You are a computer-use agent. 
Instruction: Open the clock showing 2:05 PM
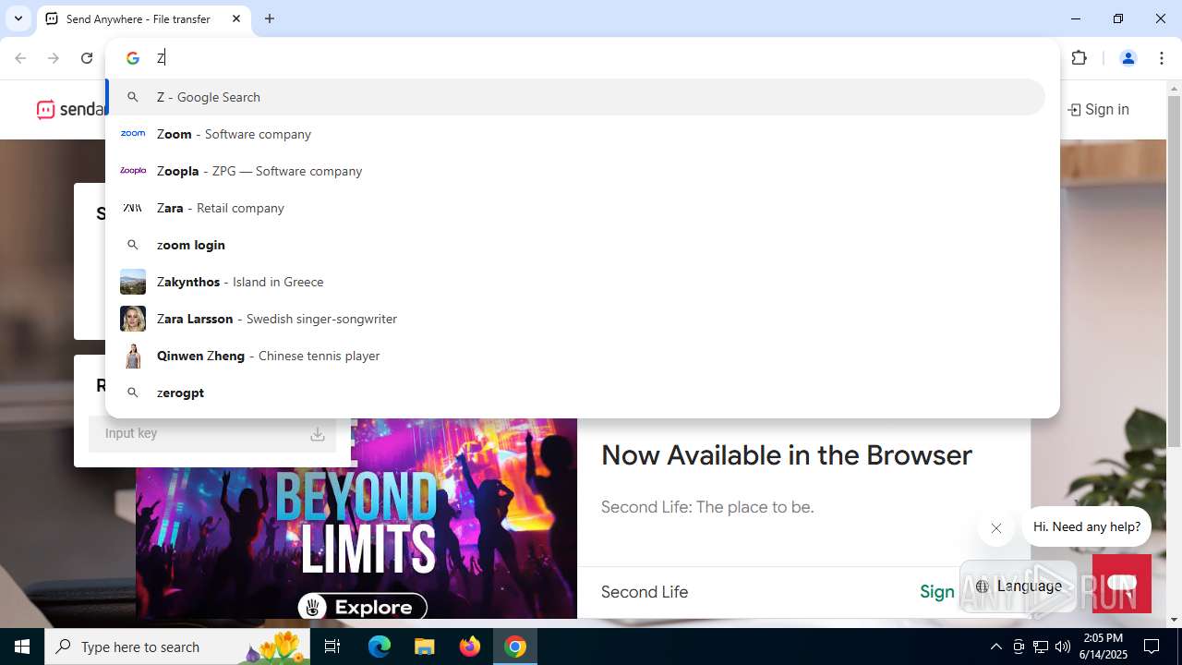[x=1104, y=647]
